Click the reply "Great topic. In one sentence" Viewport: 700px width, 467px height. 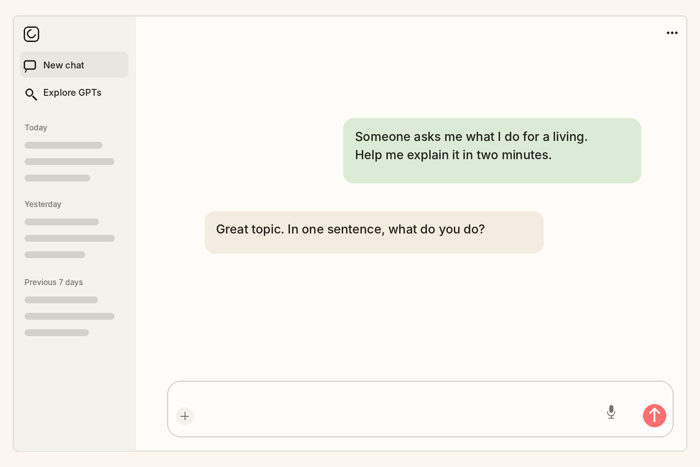pyautogui.click(x=374, y=233)
